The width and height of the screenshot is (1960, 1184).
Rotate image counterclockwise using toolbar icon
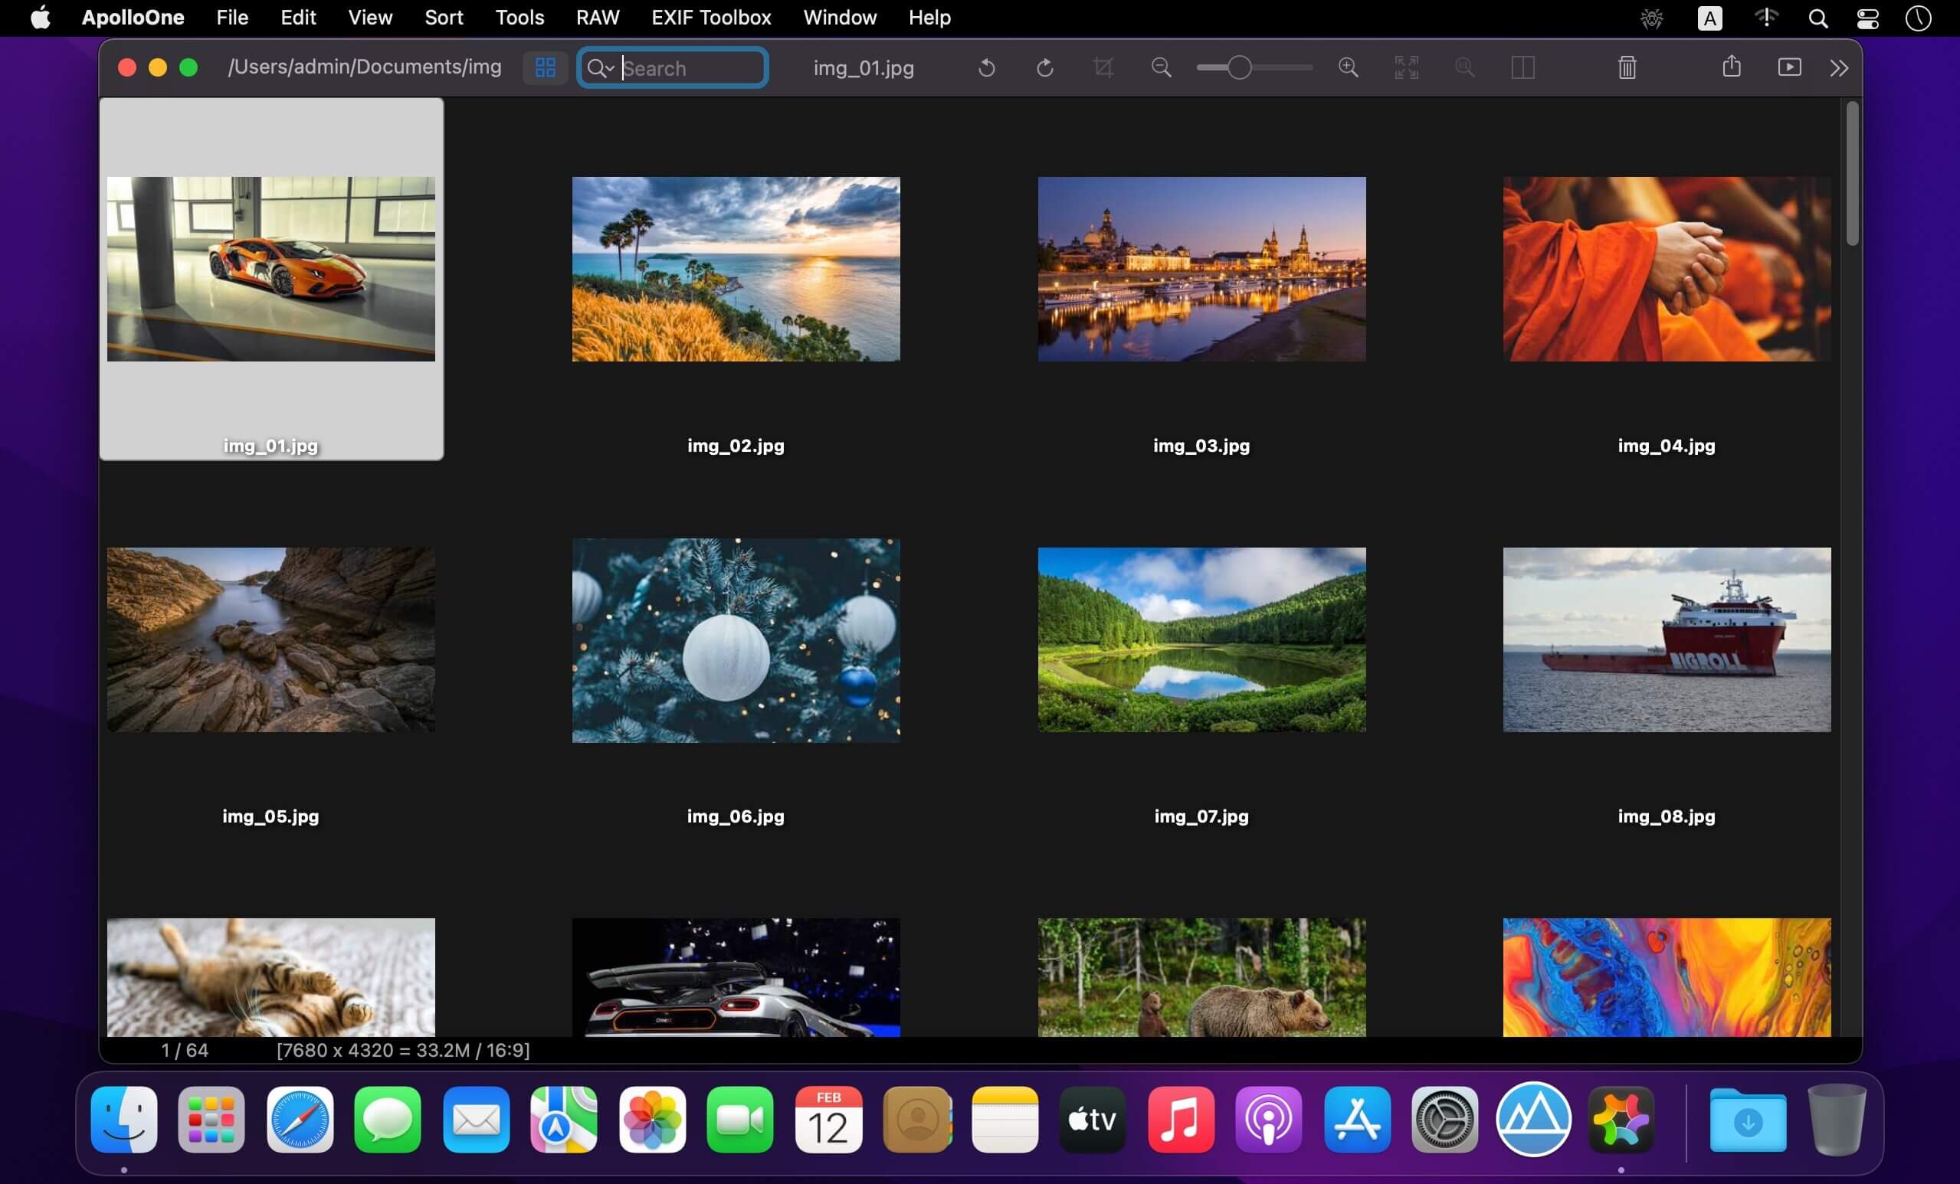click(986, 67)
